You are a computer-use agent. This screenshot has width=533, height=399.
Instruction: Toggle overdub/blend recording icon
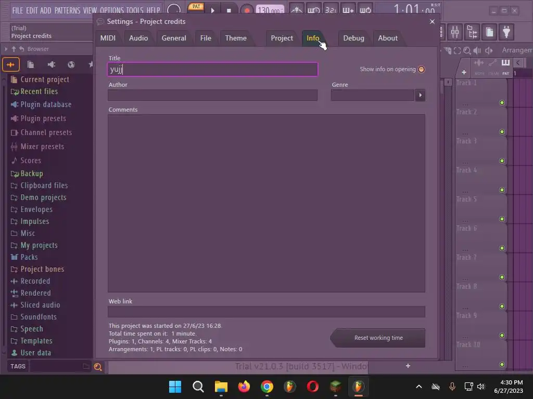(x=348, y=10)
